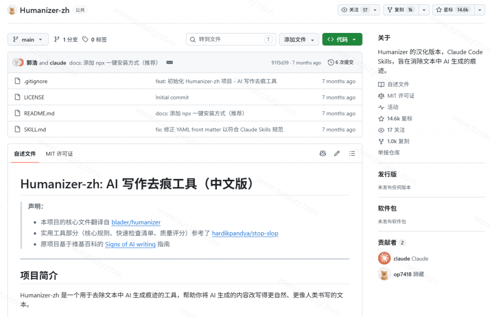Star the repository with 星标 button

click(x=454, y=10)
